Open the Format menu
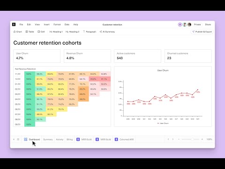Screen dimensions: 225x169 pos(57,24)
